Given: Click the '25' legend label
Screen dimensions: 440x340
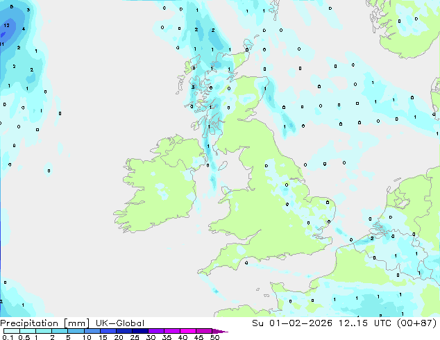Looking at the screenshot, I should [x=135, y=337].
